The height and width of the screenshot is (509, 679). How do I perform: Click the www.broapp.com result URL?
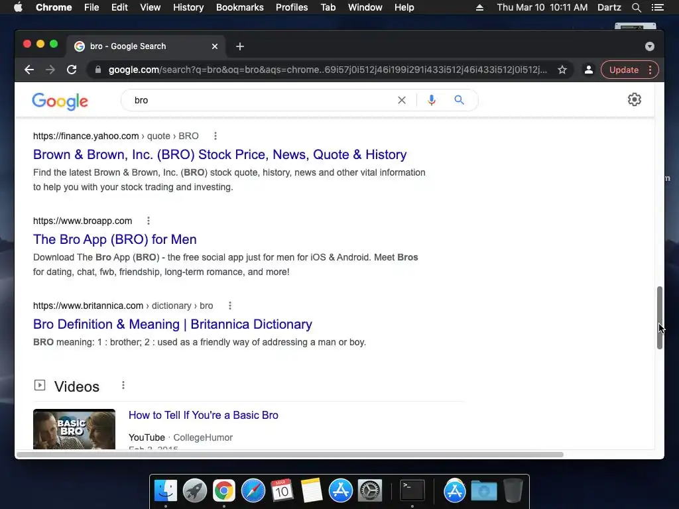[x=82, y=221]
